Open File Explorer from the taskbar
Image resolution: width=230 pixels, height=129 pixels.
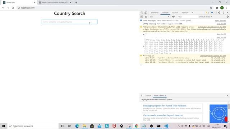[x=84, y=126]
